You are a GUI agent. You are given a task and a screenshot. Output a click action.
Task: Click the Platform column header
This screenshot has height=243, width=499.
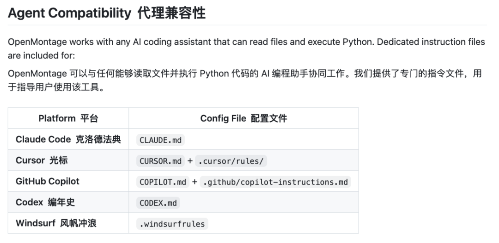68,119
